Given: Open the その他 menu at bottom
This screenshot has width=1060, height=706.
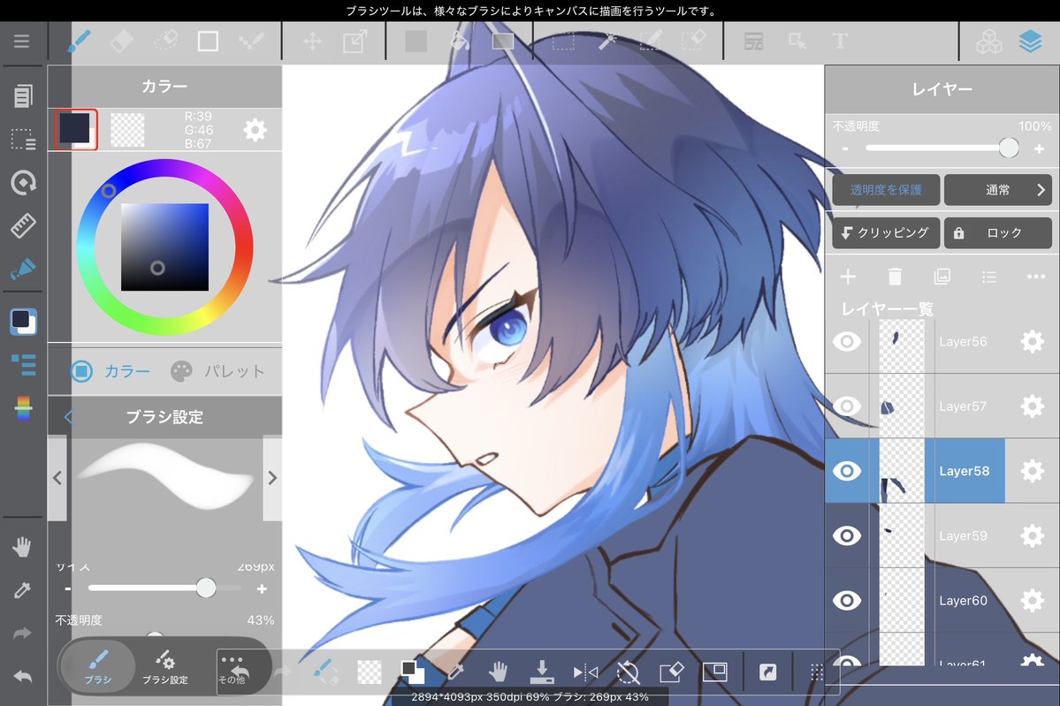Looking at the screenshot, I should click(x=233, y=670).
